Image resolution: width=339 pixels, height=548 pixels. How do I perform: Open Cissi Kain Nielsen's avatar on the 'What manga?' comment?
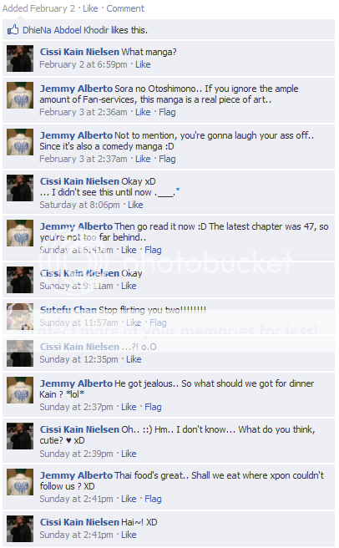pos(20,58)
